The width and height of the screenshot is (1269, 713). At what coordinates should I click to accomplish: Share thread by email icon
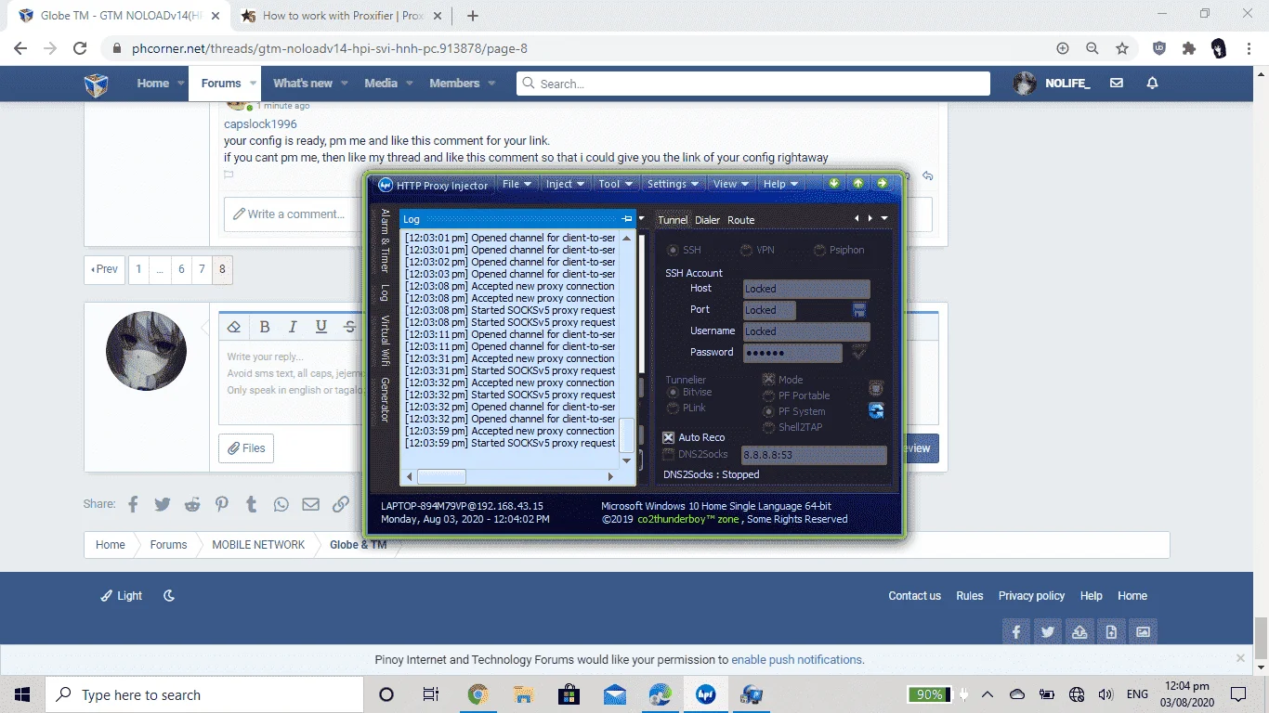click(311, 504)
